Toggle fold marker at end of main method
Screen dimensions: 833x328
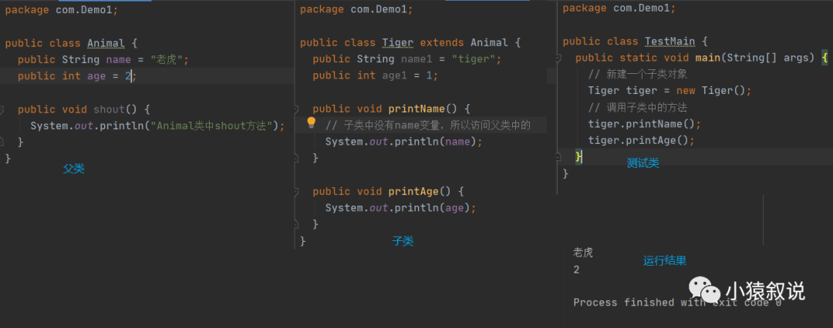pos(559,157)
